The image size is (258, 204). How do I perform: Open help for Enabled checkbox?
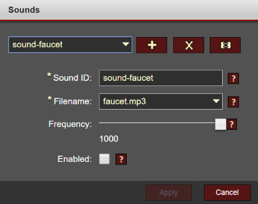121,159
